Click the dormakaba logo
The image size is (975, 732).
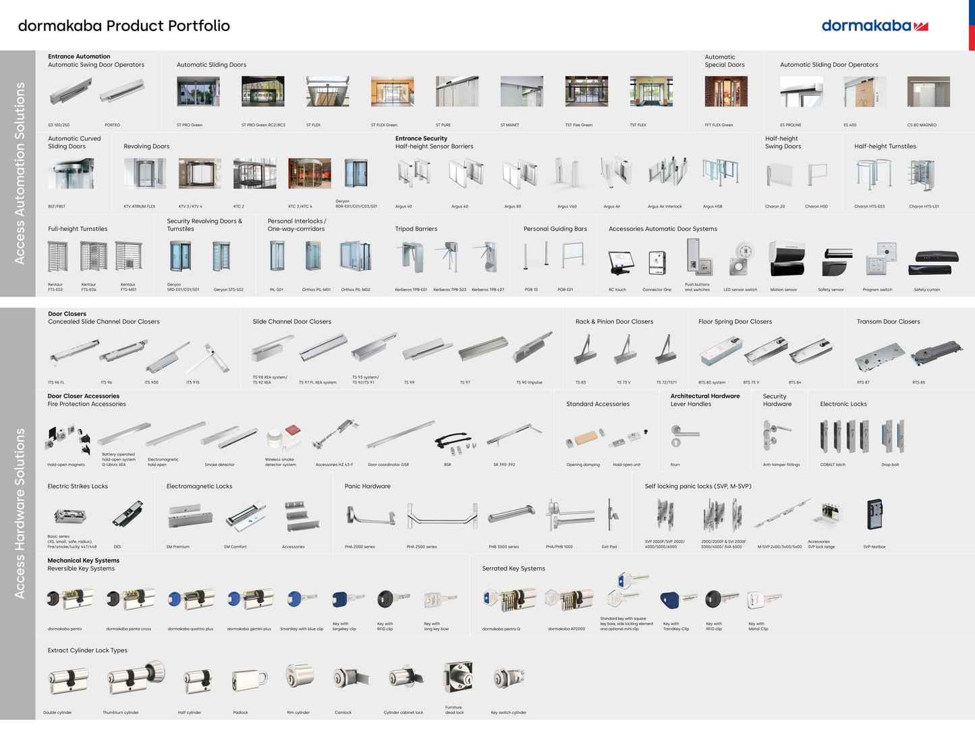[x=874, y=26]
